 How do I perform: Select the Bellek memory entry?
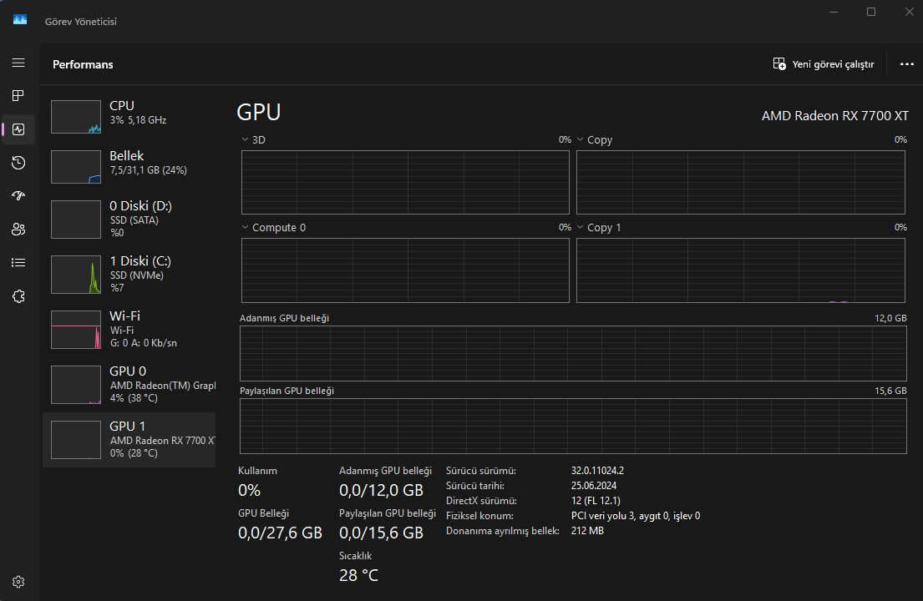click(x=129, y=167)
